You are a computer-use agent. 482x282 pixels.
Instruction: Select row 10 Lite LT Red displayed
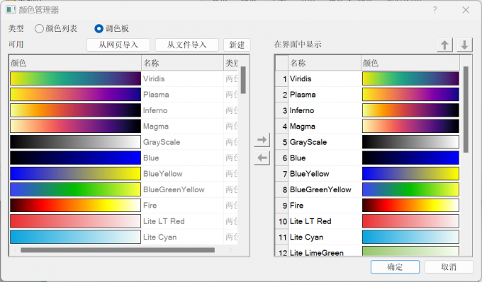tap(367, 221)
